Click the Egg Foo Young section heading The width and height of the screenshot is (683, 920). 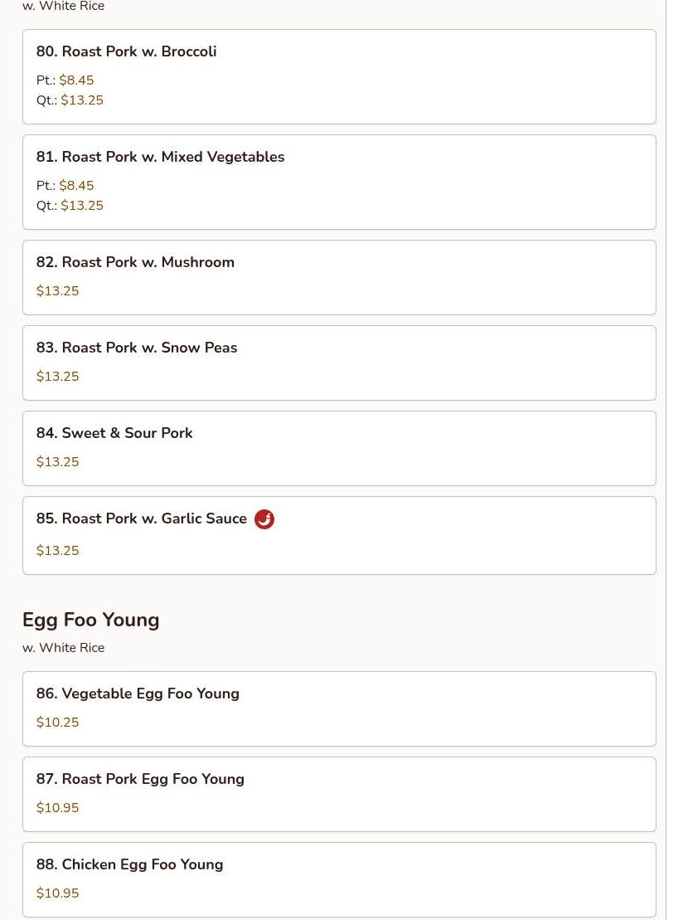pos(91,620)
